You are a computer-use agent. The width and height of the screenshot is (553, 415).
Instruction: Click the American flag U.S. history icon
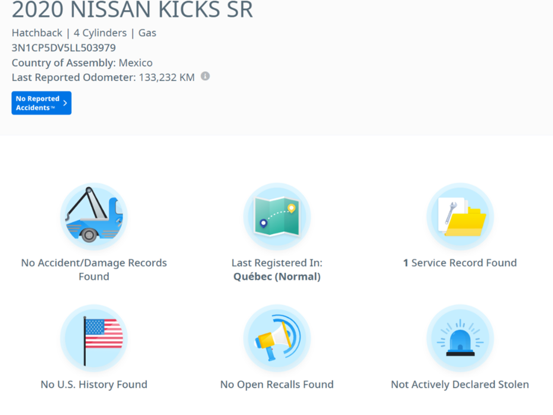click(x=94, y=338)
